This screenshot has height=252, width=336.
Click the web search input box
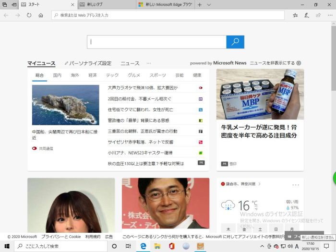(156, 42)
